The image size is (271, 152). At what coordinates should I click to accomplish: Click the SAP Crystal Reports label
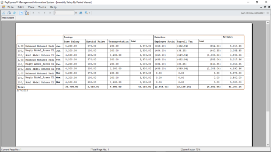click(253, 13)
